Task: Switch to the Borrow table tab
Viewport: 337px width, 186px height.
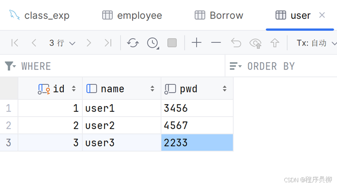Action: click(x=219, y=15)
